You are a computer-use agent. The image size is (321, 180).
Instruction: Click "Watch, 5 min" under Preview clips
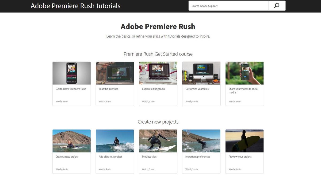pos(148,169)
